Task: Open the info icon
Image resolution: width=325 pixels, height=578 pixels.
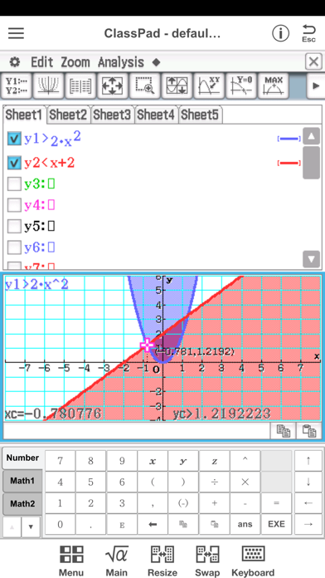Action: (x=280, y=33)
